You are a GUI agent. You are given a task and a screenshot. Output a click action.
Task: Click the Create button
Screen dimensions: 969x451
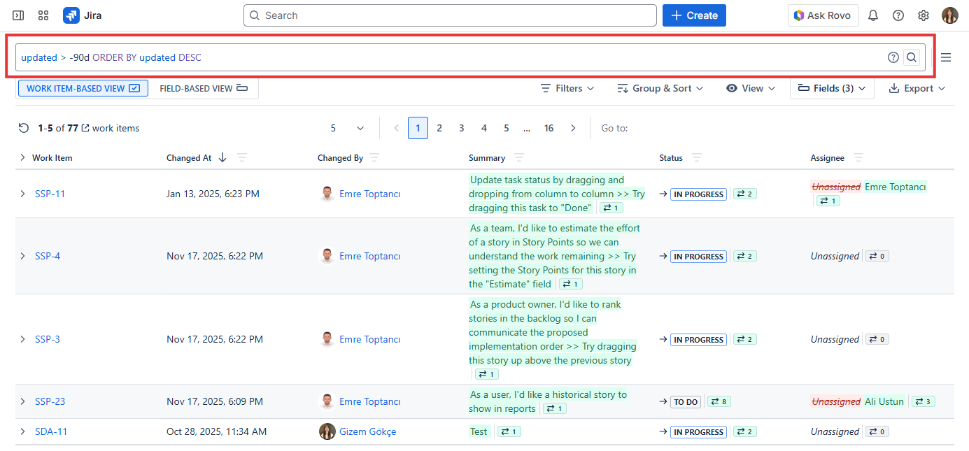click(x=694, y=15)
